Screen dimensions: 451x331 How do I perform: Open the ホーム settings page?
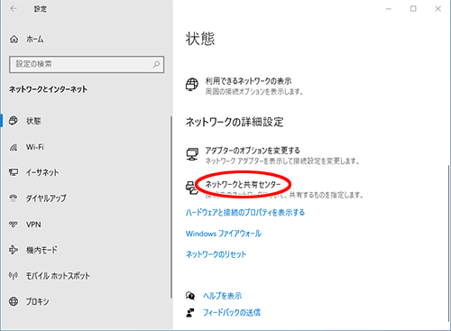click(34, 39)
